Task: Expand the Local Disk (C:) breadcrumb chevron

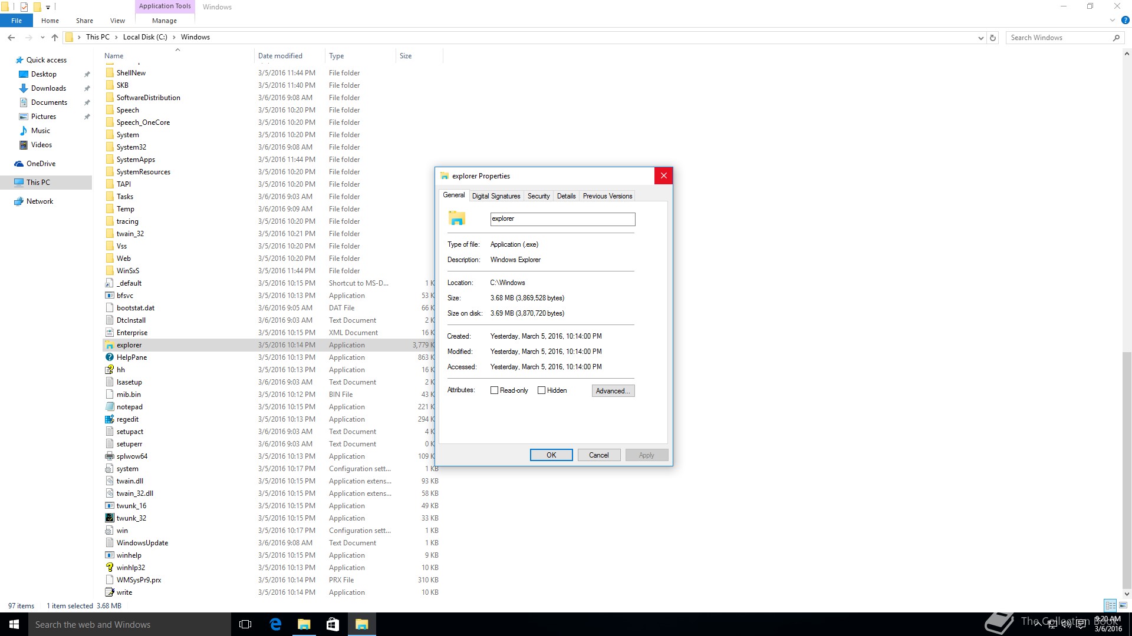Action: [173, 37]
